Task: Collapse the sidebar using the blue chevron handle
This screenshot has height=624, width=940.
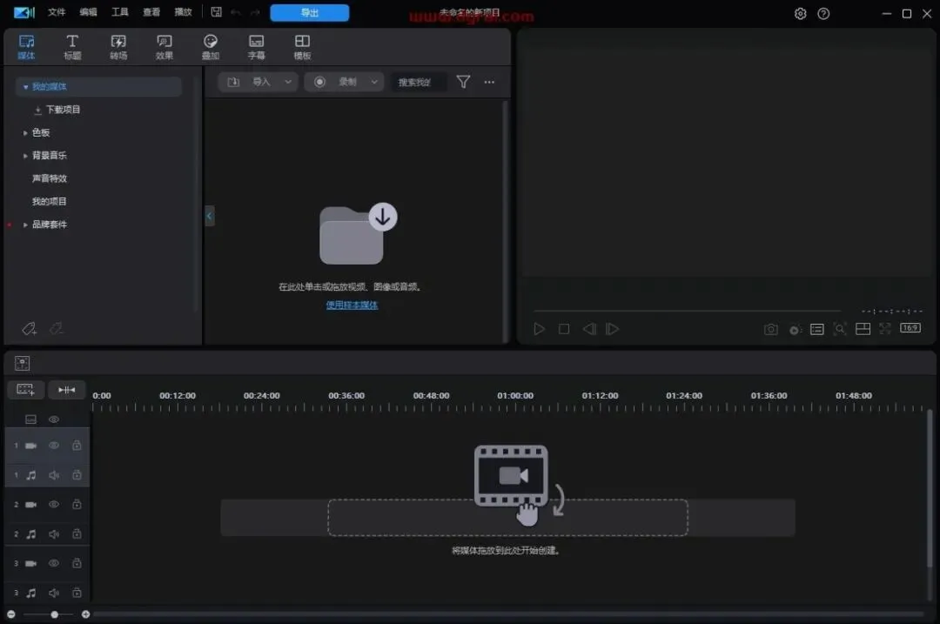Action: tap(209, 216)
